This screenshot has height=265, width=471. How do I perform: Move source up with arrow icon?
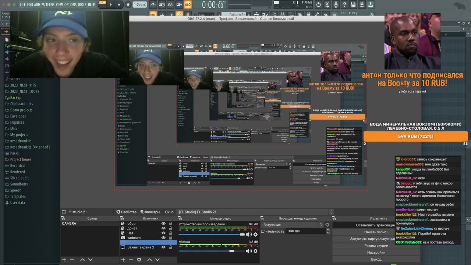[x=149, y=259]
